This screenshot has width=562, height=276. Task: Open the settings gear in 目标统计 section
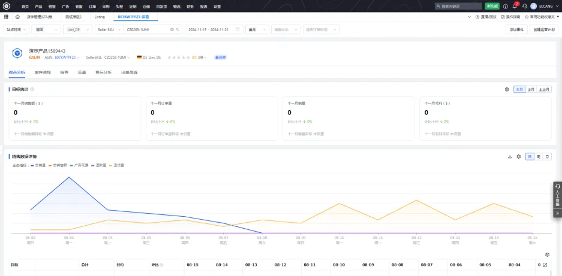point(507,89)
